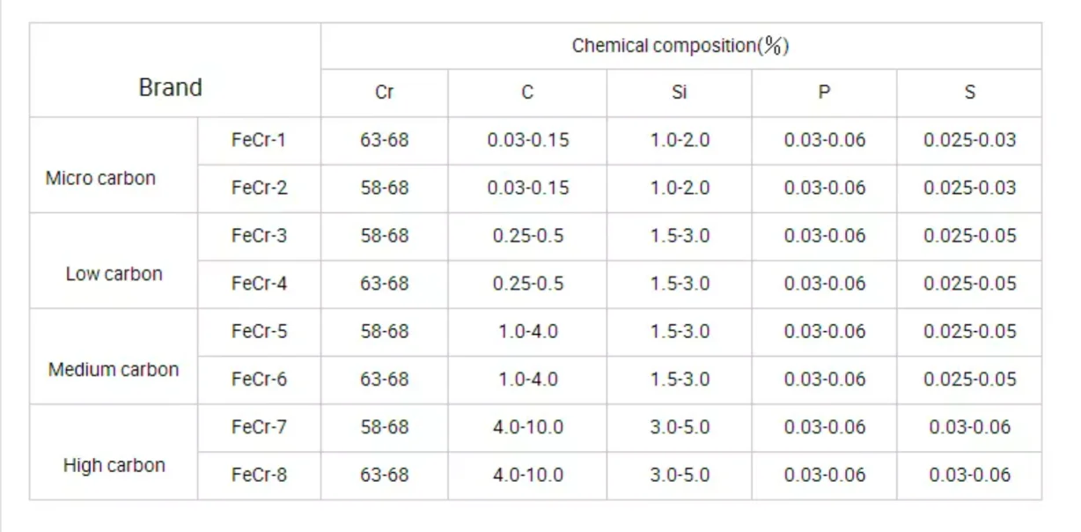Click the FeCr-6 brand cell

coord(259,381)
